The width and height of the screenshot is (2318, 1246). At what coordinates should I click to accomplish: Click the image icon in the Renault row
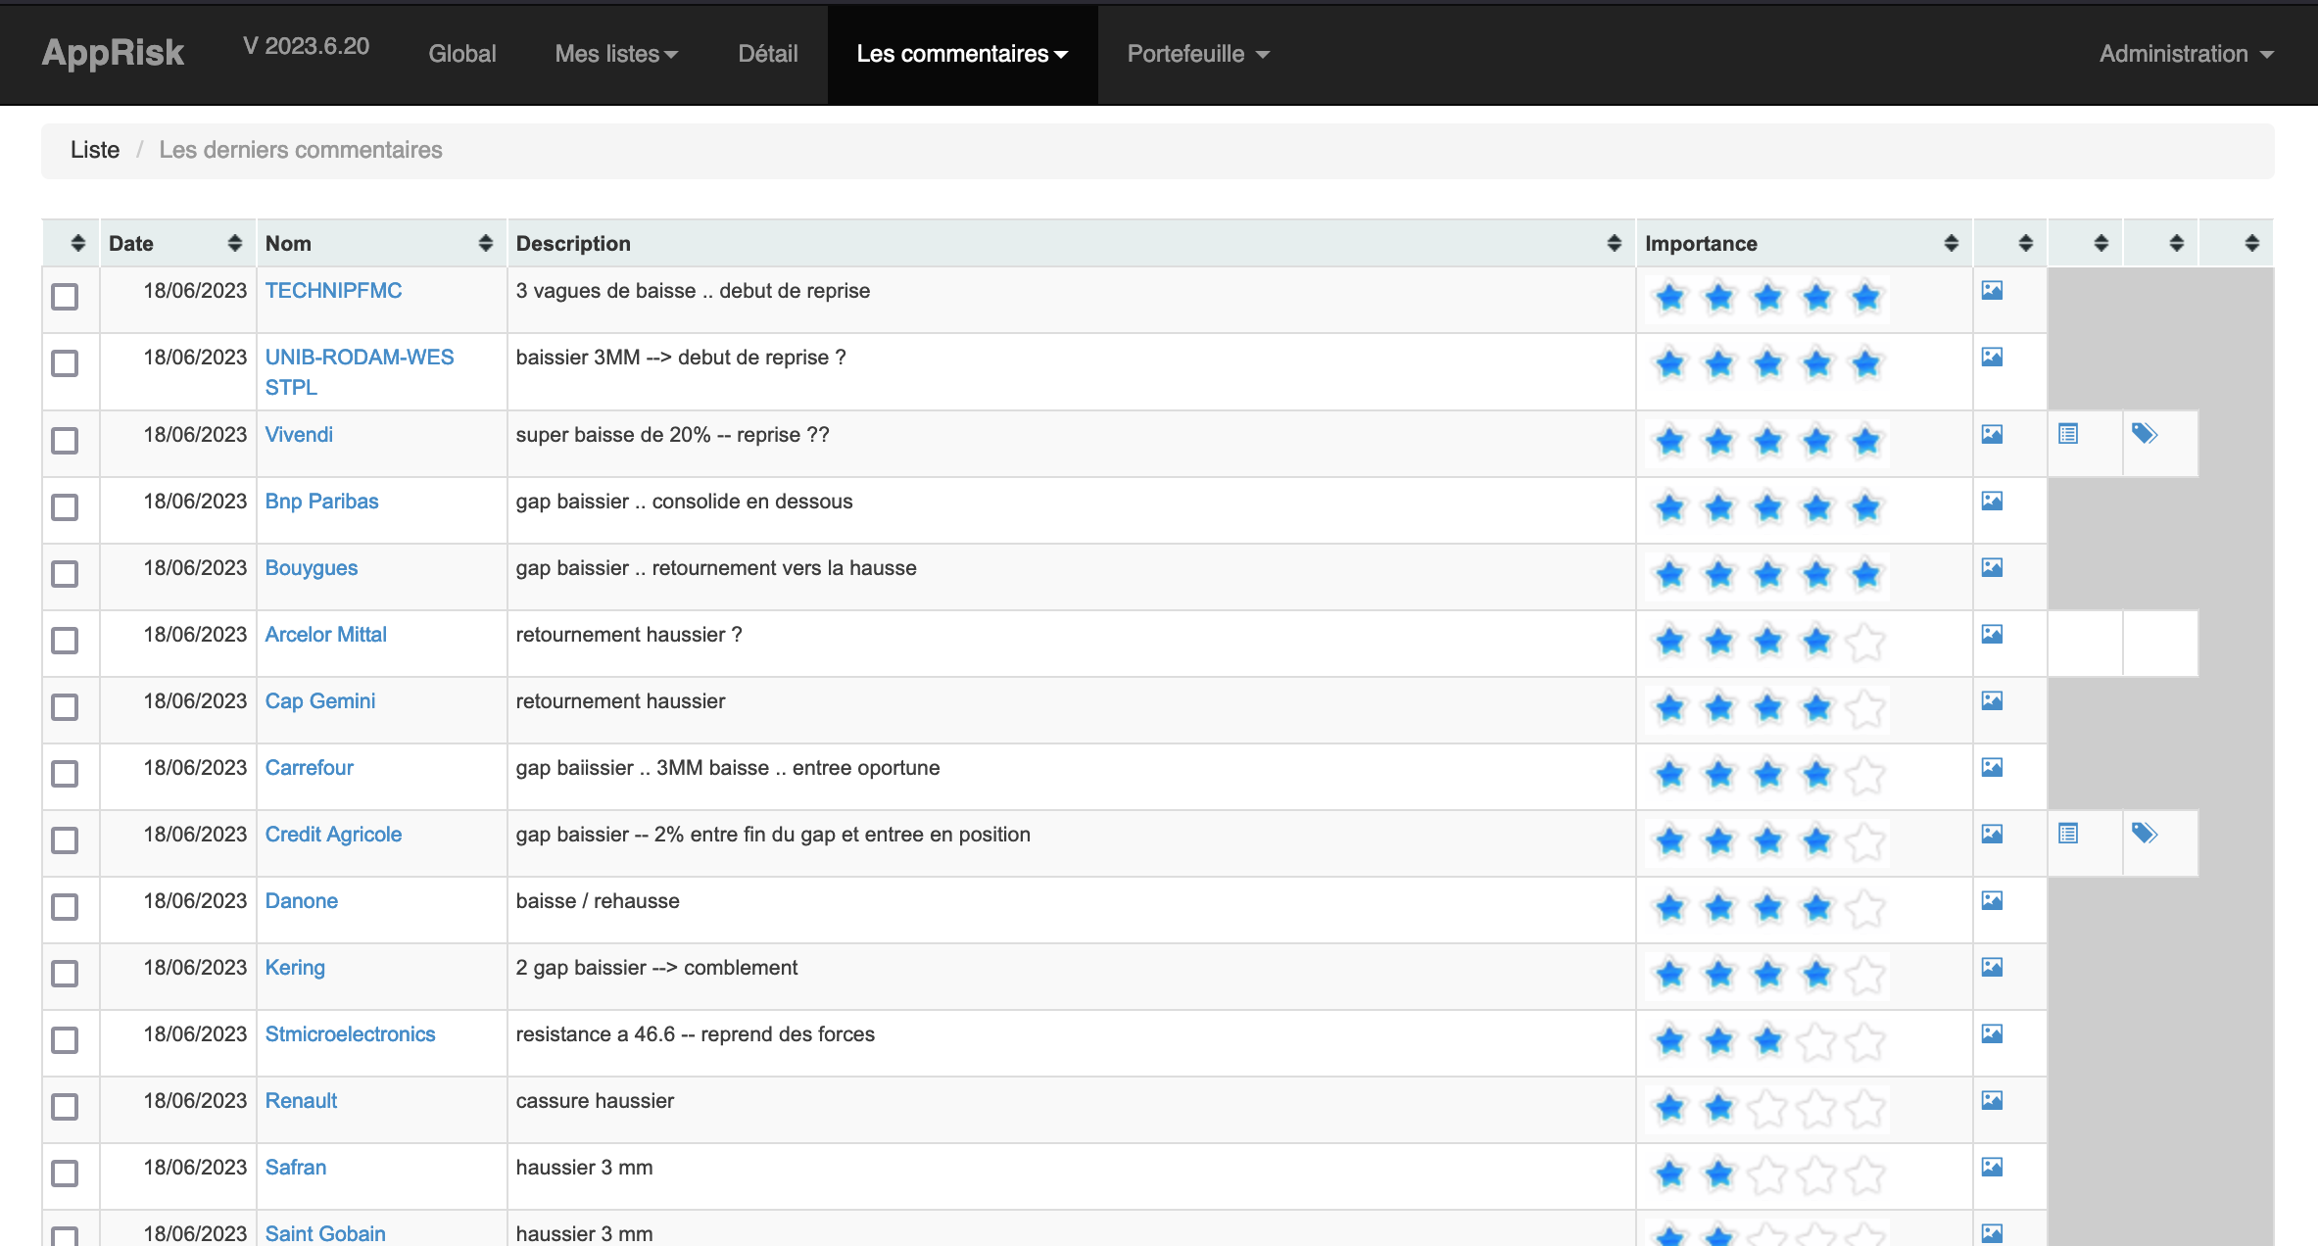(1992, 1100)
